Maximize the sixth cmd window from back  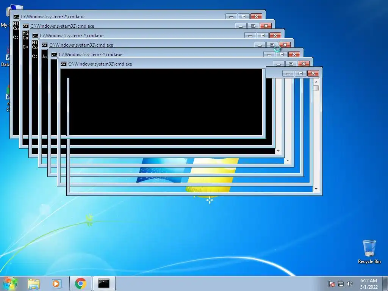click(291, 64)
